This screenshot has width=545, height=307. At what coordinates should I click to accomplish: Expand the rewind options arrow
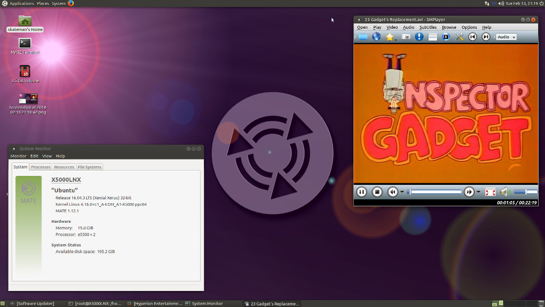[x=402, y=192]
